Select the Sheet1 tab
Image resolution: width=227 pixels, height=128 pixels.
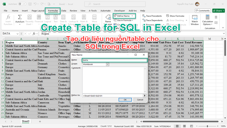pyautogui.click(x=26, y=121)
